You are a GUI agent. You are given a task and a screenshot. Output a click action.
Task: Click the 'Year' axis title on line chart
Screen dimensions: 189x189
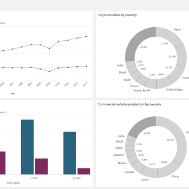tap(13, 94)
